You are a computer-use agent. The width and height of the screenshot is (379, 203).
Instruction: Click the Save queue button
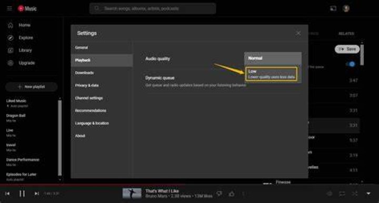[347, 49]
